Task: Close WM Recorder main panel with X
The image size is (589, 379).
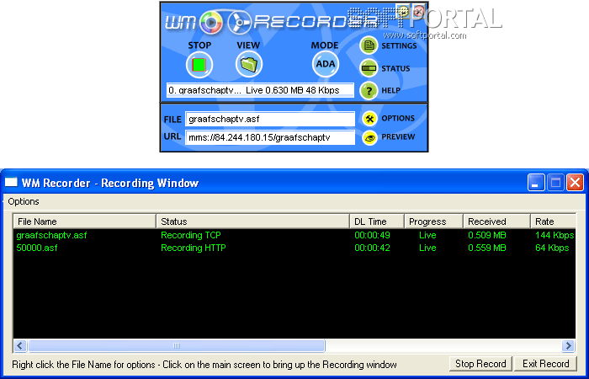Action: [418, 11]
